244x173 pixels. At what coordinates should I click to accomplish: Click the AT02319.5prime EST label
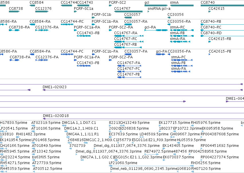[x=46, y=123]
